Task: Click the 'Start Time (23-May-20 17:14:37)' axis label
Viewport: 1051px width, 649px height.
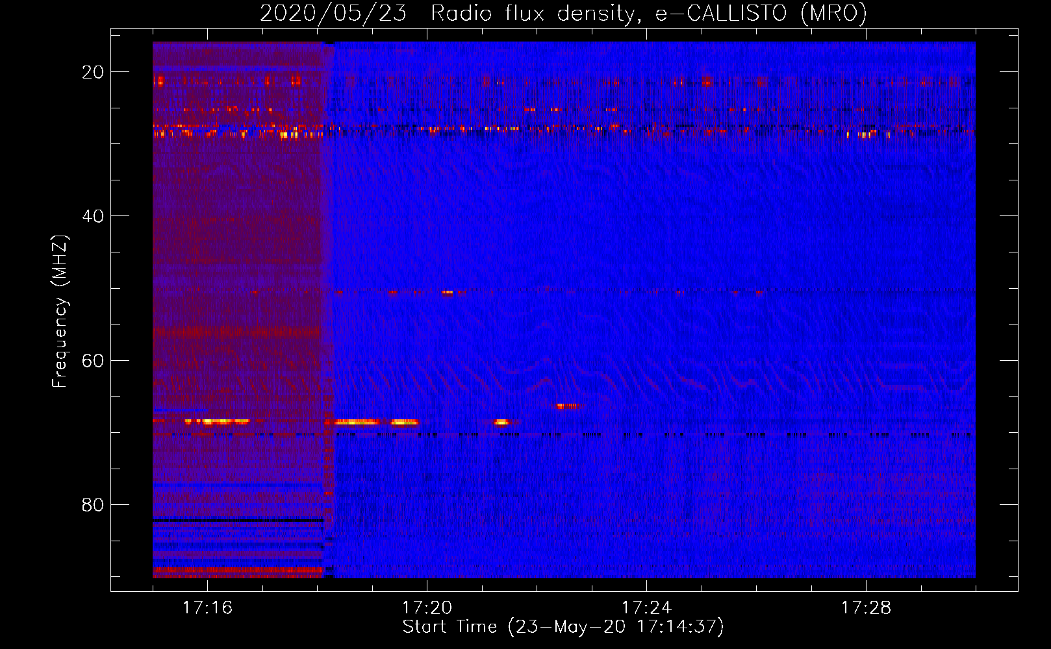Action: (563, 627)
